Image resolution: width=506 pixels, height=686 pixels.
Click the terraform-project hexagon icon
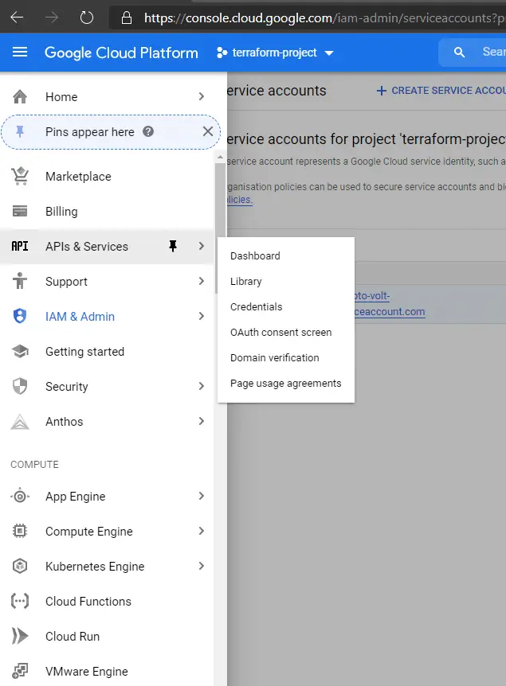point(222,53)
